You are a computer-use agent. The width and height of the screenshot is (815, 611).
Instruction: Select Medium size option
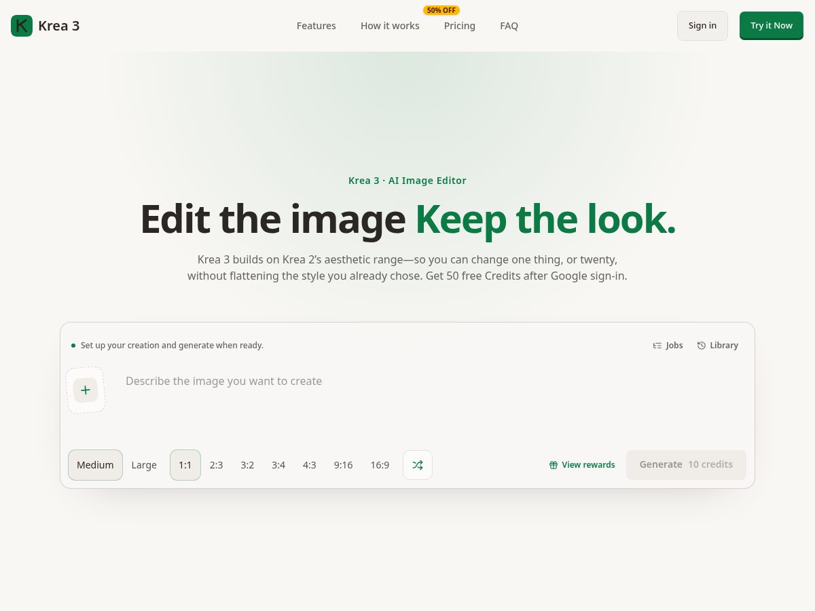pos(95,465)
